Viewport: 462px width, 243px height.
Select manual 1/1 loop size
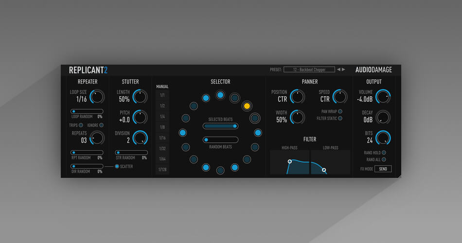162,95
